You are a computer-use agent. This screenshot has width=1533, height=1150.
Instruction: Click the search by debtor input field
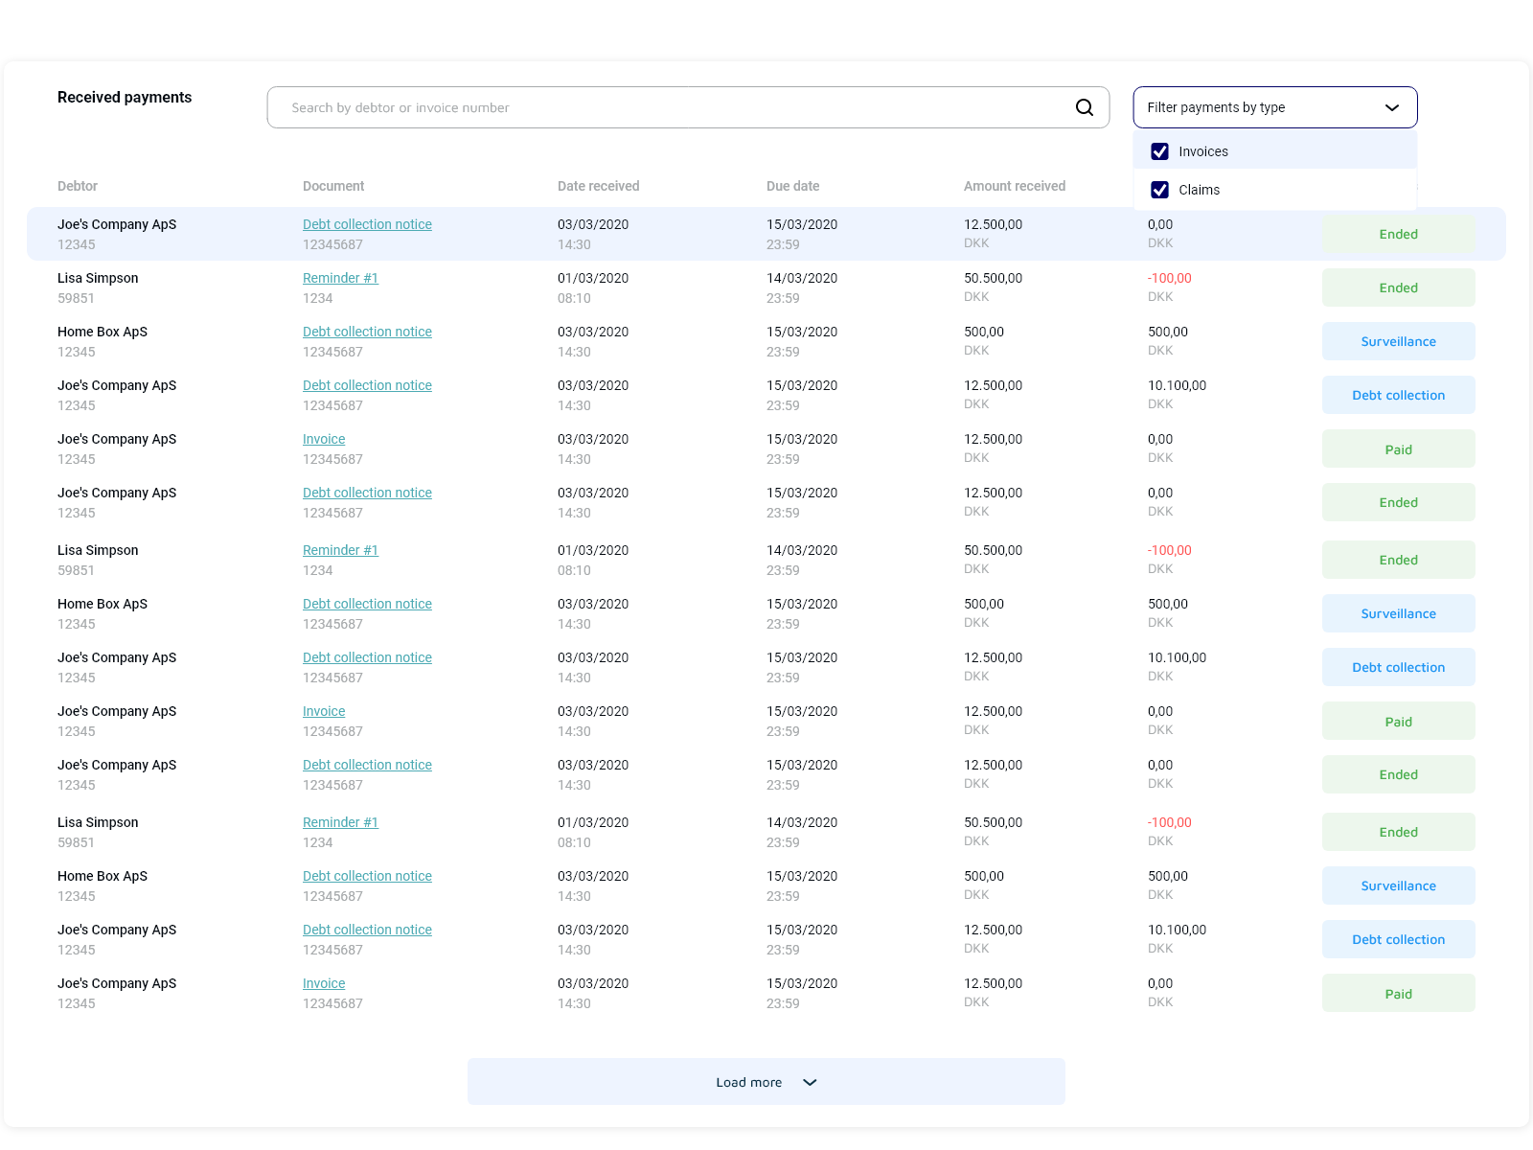point(671,107)
